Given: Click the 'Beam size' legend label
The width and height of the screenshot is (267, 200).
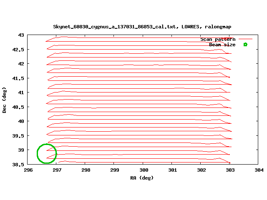Looking at the screenshot, I should coord(222,45).
